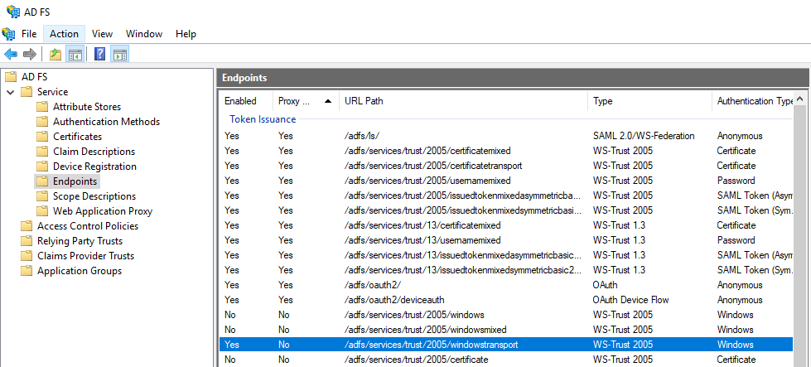This screenshot has height=367, width=811.
Task: Select 2005 issuedtokenmixedsymmetricbasi... endpoint row
Action: pos(506,210)
